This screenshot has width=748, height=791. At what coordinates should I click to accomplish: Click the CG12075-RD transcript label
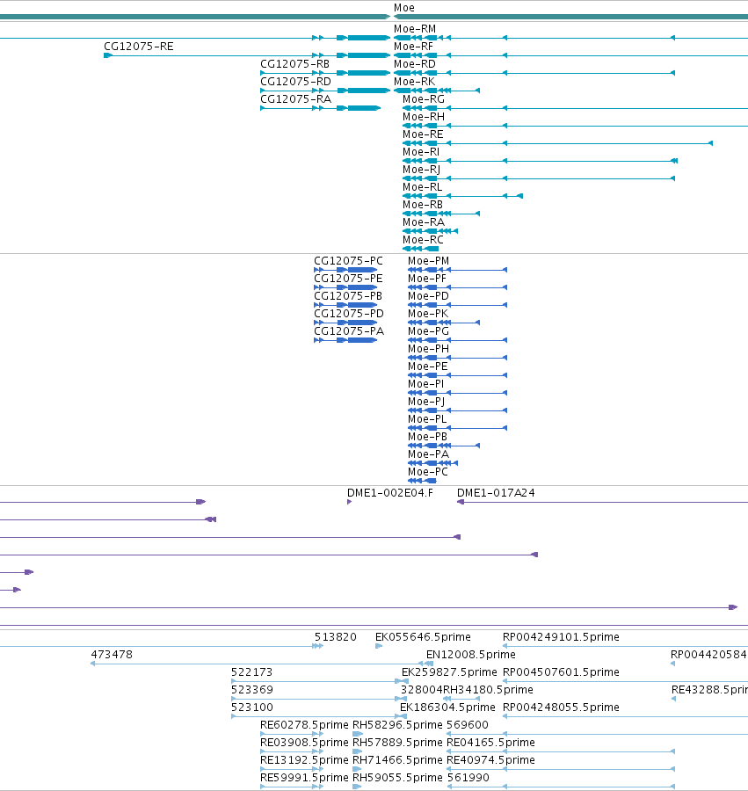pos(295,82)
